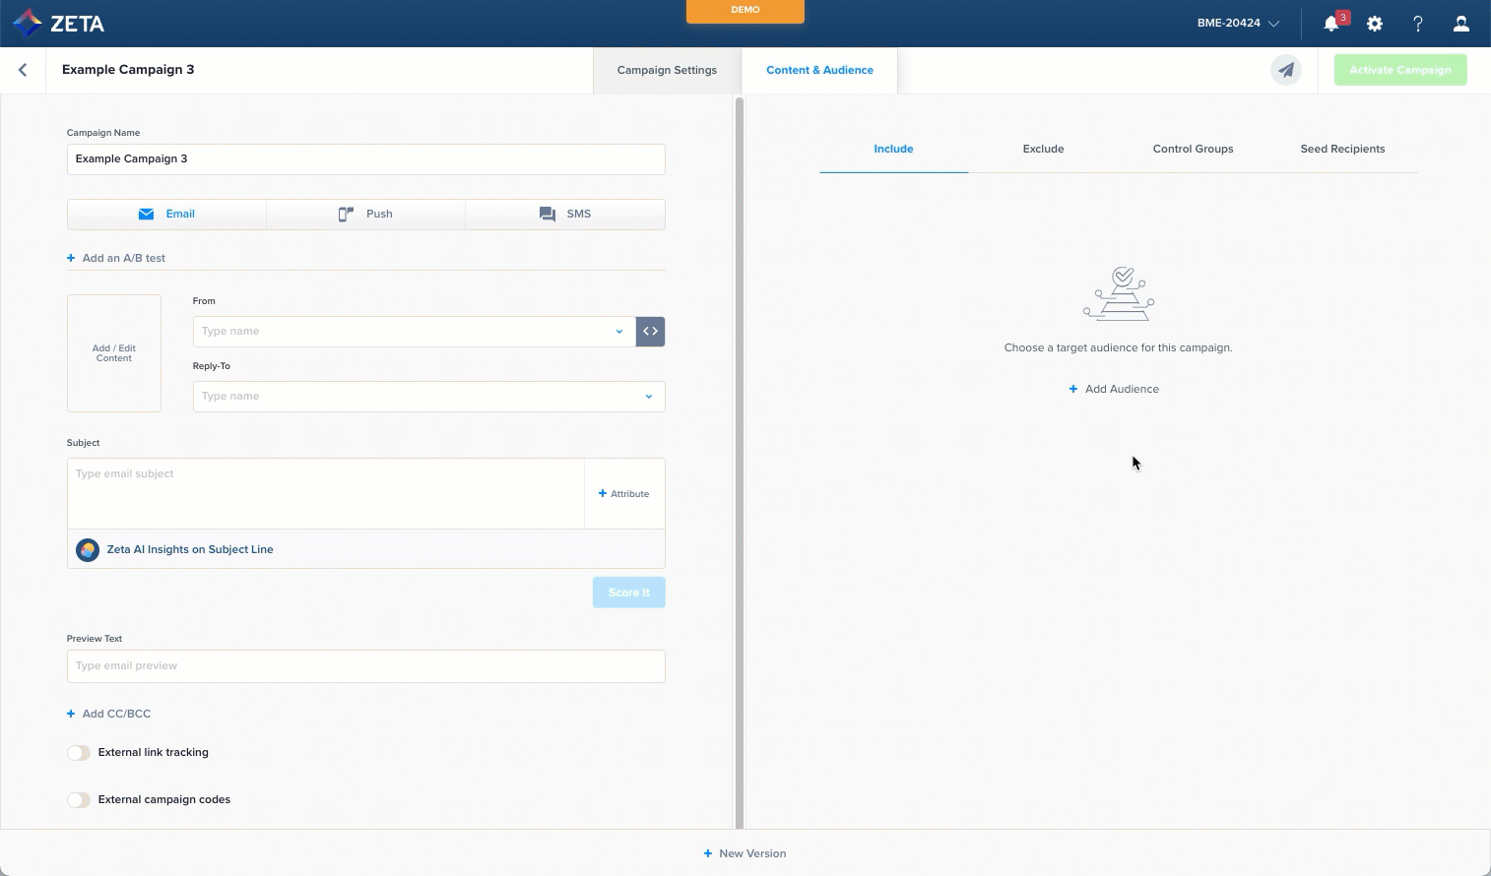1491x876 pixels.
Task: Select the Exclude audience tab
Action: click(1043, 149)
